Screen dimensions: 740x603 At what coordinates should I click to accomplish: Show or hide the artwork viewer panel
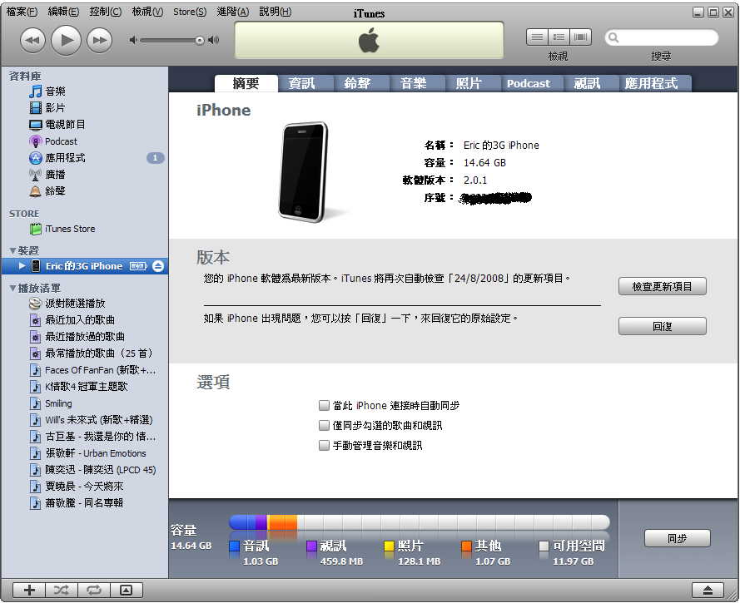pos(126,590)
